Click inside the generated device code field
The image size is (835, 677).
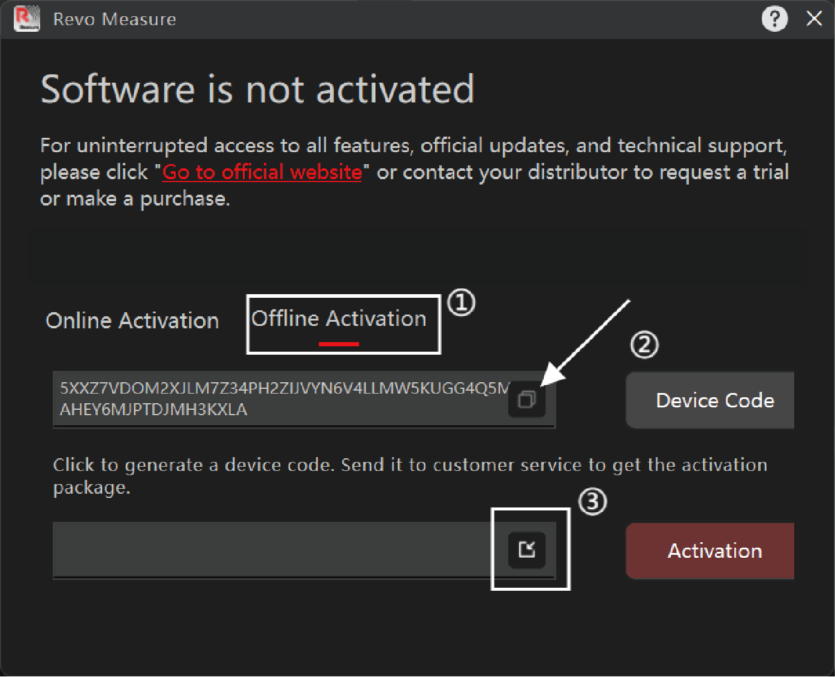pyautogui.click(x=276, y=399)
